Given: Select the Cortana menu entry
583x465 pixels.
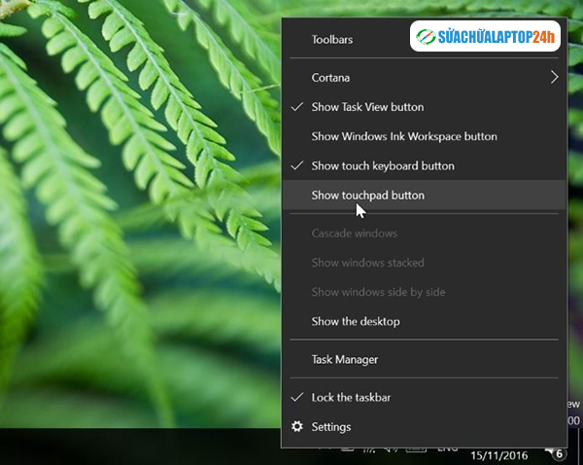Looking at the screenshot, I should tap(330, 78).
